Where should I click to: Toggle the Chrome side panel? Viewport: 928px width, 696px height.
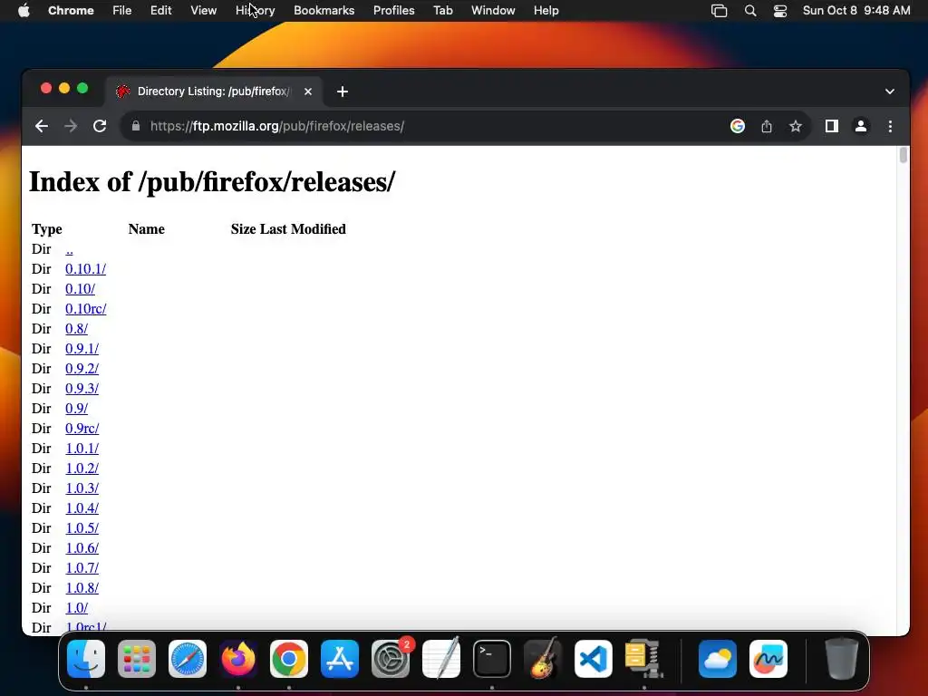[x=832, y=126]
